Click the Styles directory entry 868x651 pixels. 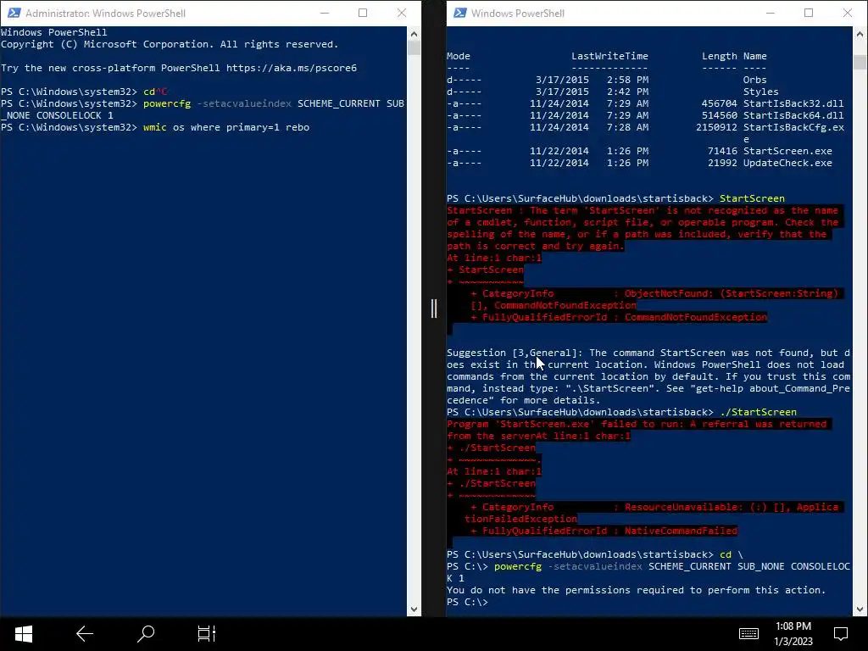(x=760, y=92)
